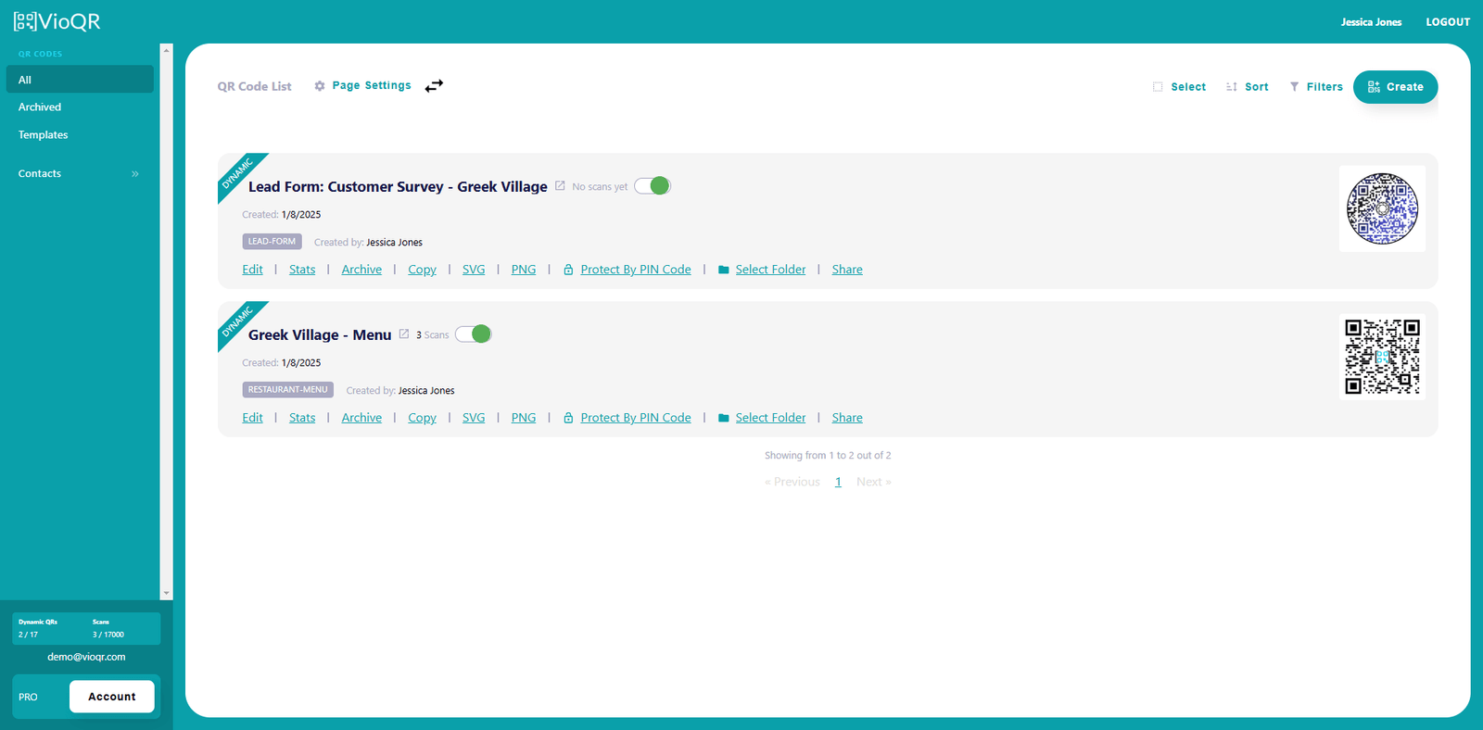The width and height of the screenshot is (1483, 730).
Task: Select a folder for the Customer Survey QR
Action: (770, 270)
